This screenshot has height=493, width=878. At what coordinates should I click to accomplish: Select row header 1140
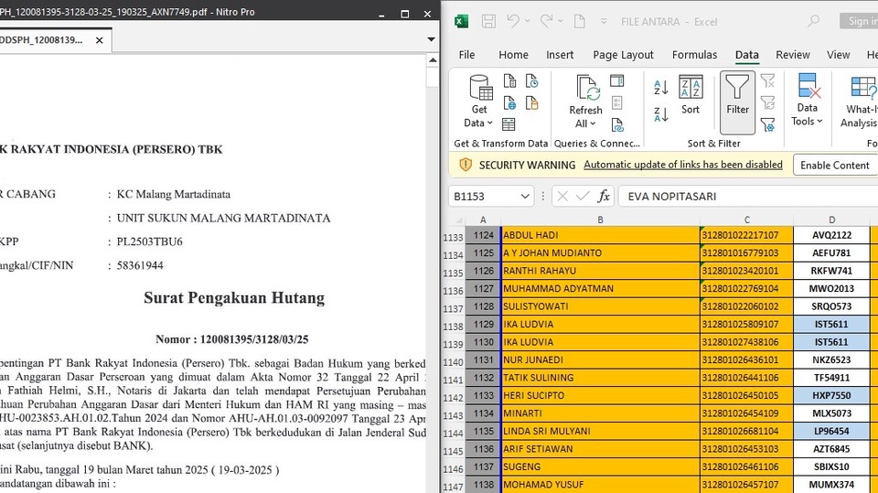(453, 362)
